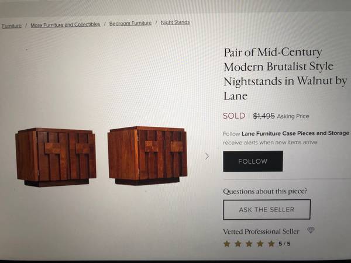
Task: Click the diamond icon beside Vetted Professional Seller
Action: tap(311, 231)
